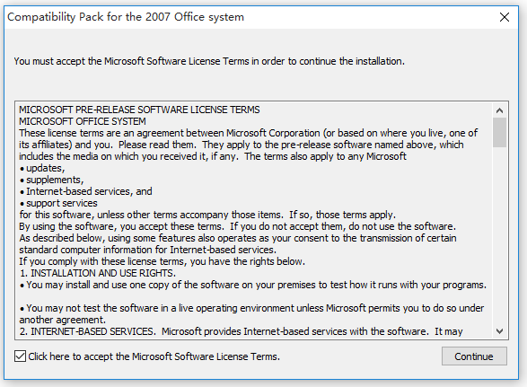
Task: Click the 'If you comply with these license terms' line
Action: (x=162, y=261)
